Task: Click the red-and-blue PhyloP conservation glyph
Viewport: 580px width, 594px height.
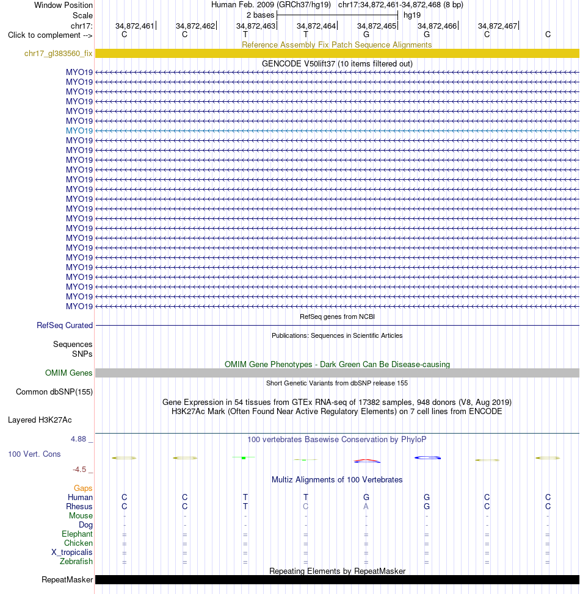Action: point(367,461)
